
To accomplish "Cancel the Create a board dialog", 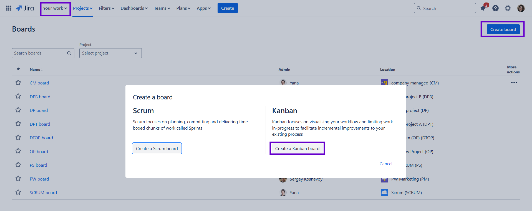I will point(386,164).
